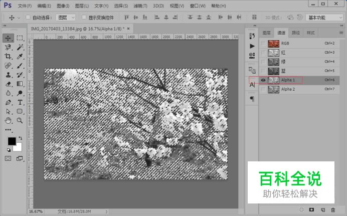Viewport: 347px width, 216px height.
Task: Switch to the 图层 panel tab
Action: [267, 33]
